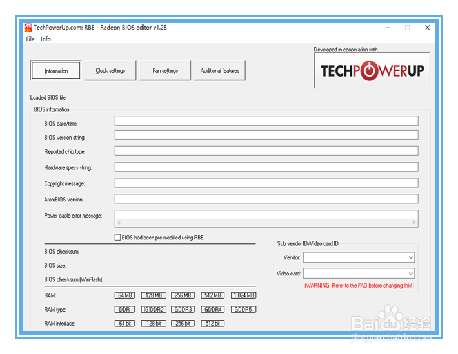Image resolution: width=458 pixels, height=354 pixels.
Task: Click the Power cable error message box
Action: 266,219
